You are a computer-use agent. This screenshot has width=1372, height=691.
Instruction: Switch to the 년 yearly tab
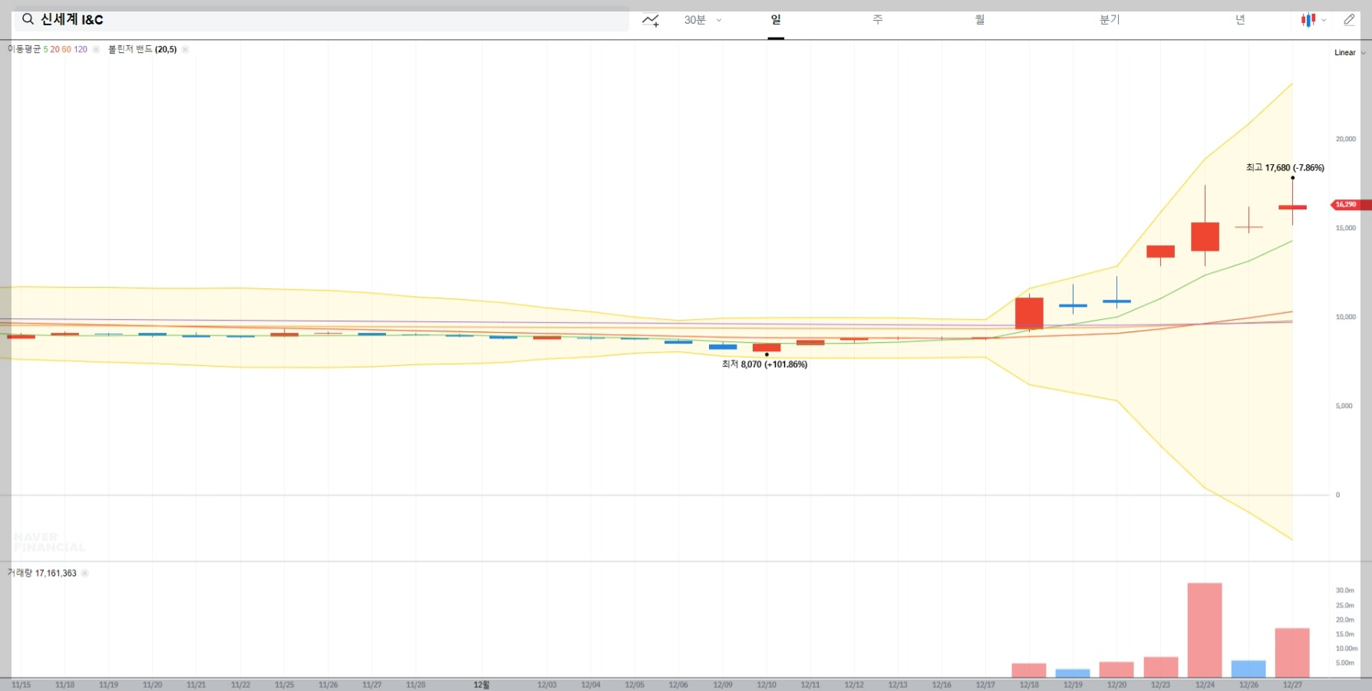tap(1240, 20)
